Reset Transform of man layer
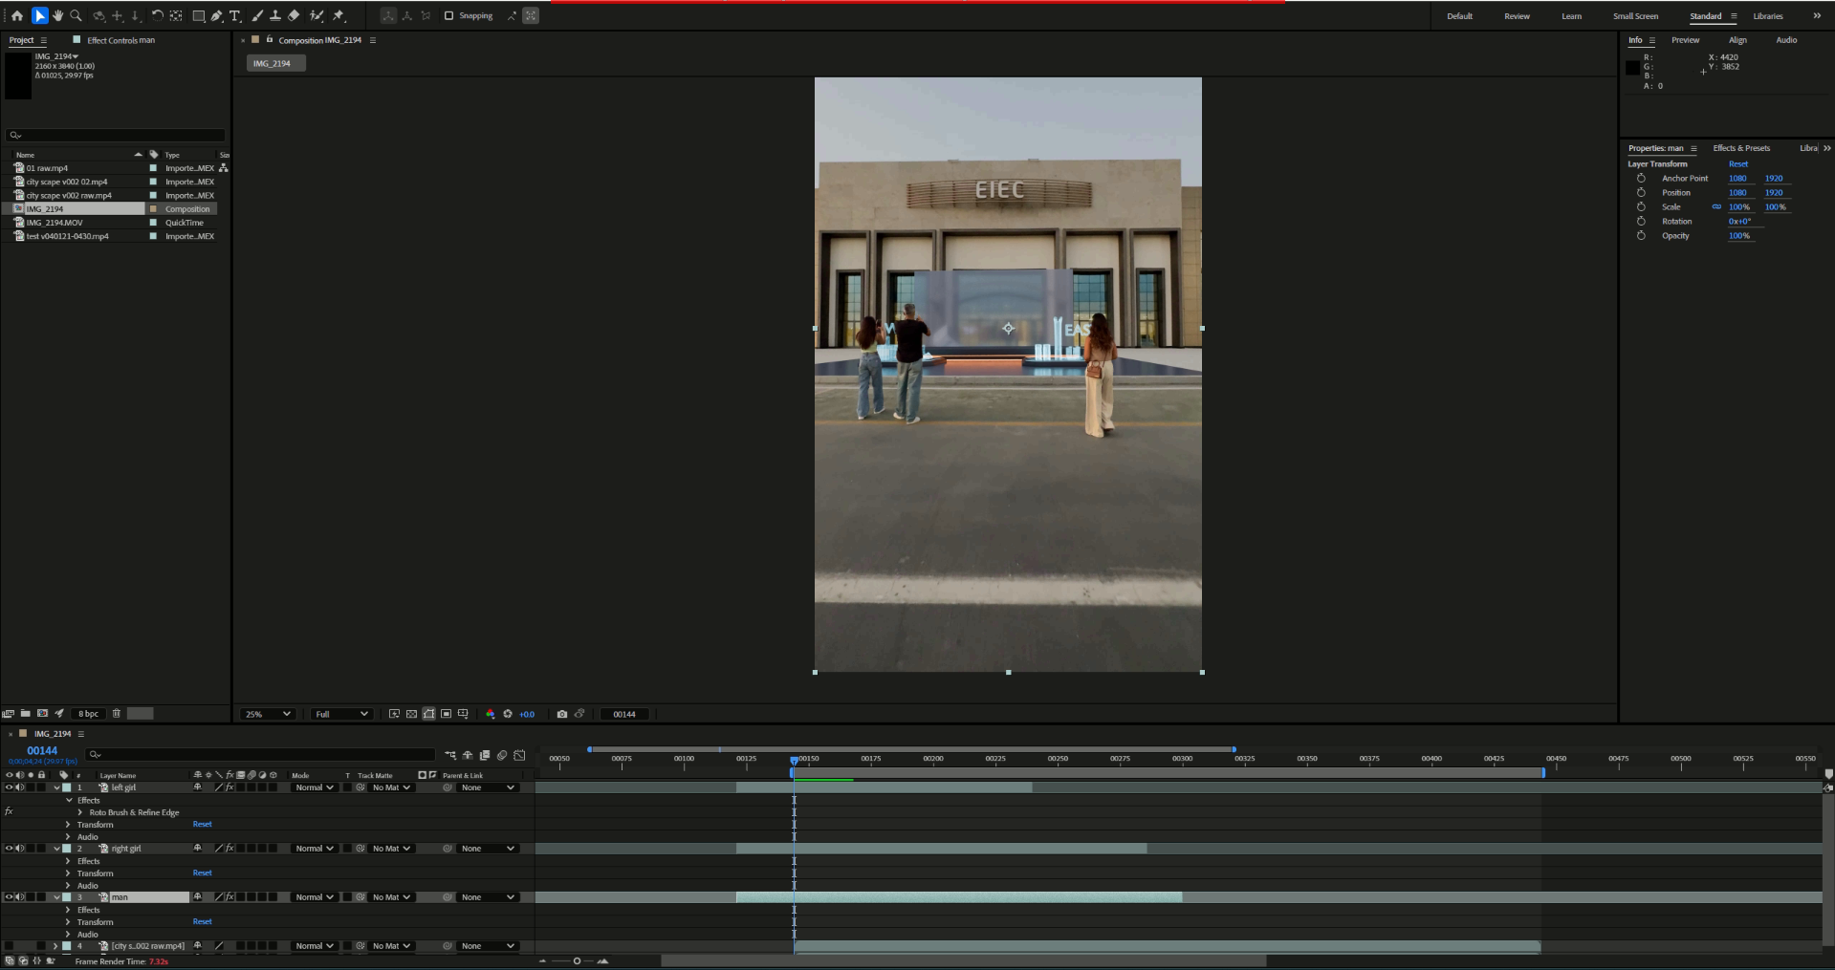Viewport: 1835px width, 970px height. point(202,921)
